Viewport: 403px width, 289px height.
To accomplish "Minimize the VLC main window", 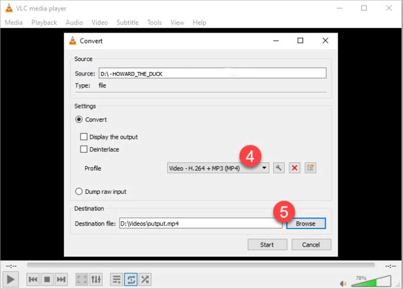I will tap(340, 8).
